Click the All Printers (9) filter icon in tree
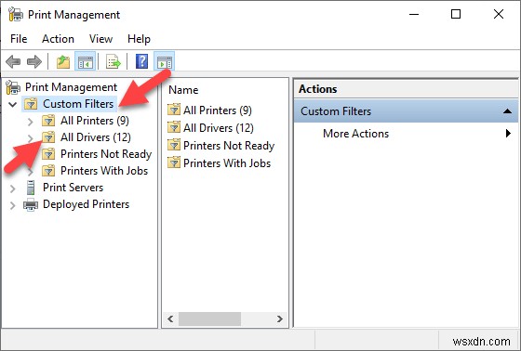 pos(48,121)
